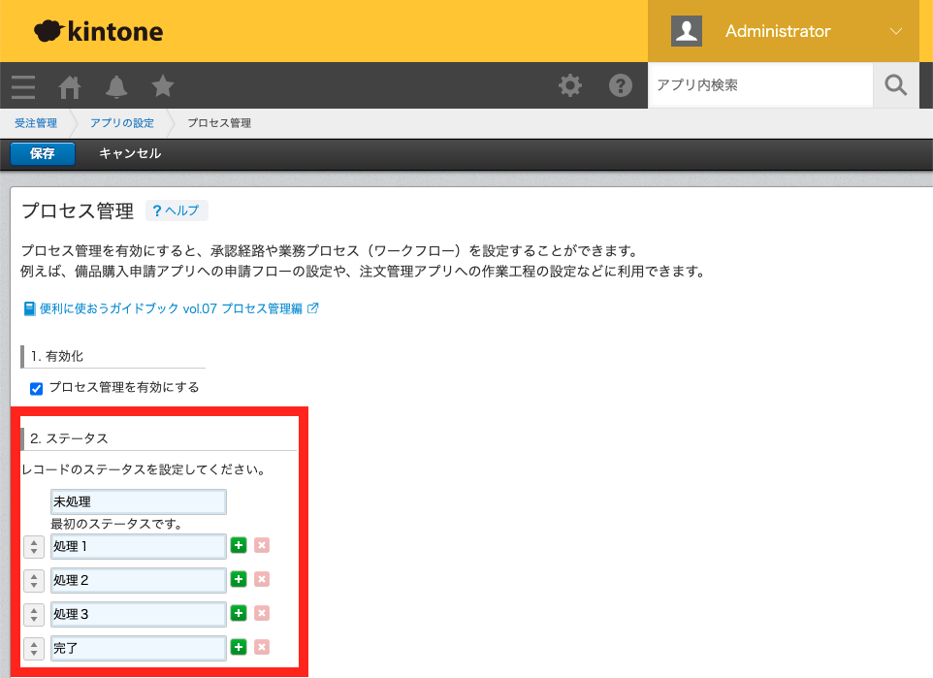Click the reorder control next to 完了

33,647
